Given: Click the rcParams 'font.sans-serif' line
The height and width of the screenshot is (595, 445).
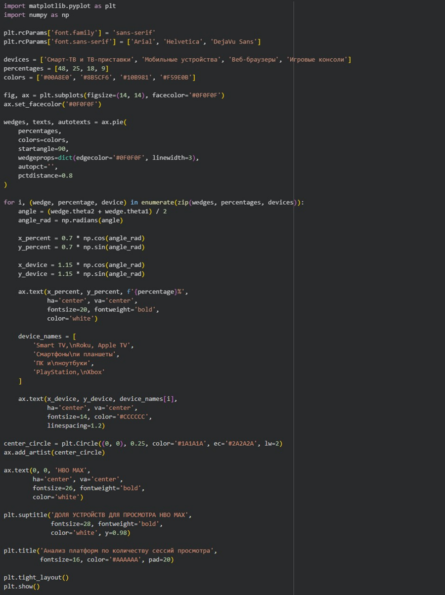Looking at the screenshot, I should click(x=132, y=42).
